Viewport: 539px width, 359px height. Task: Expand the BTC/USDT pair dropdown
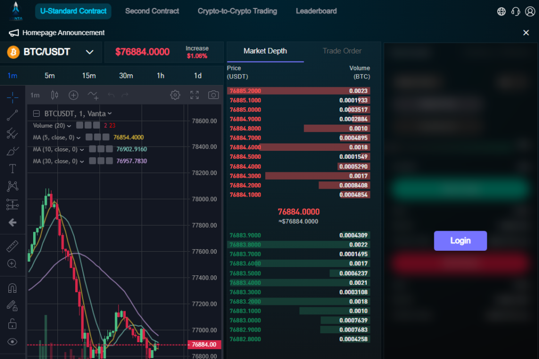89,52
